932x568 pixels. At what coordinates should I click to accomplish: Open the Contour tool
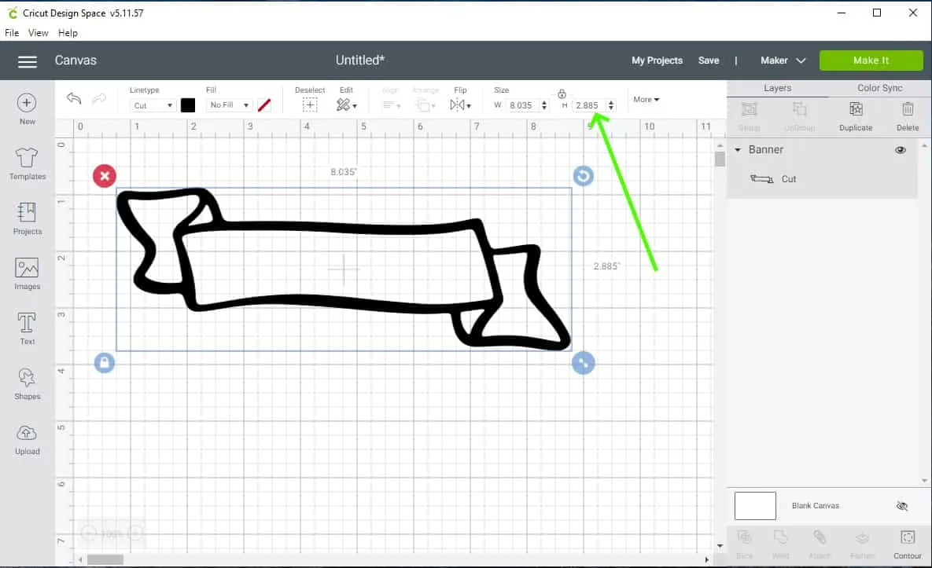(x=907, y=544)
